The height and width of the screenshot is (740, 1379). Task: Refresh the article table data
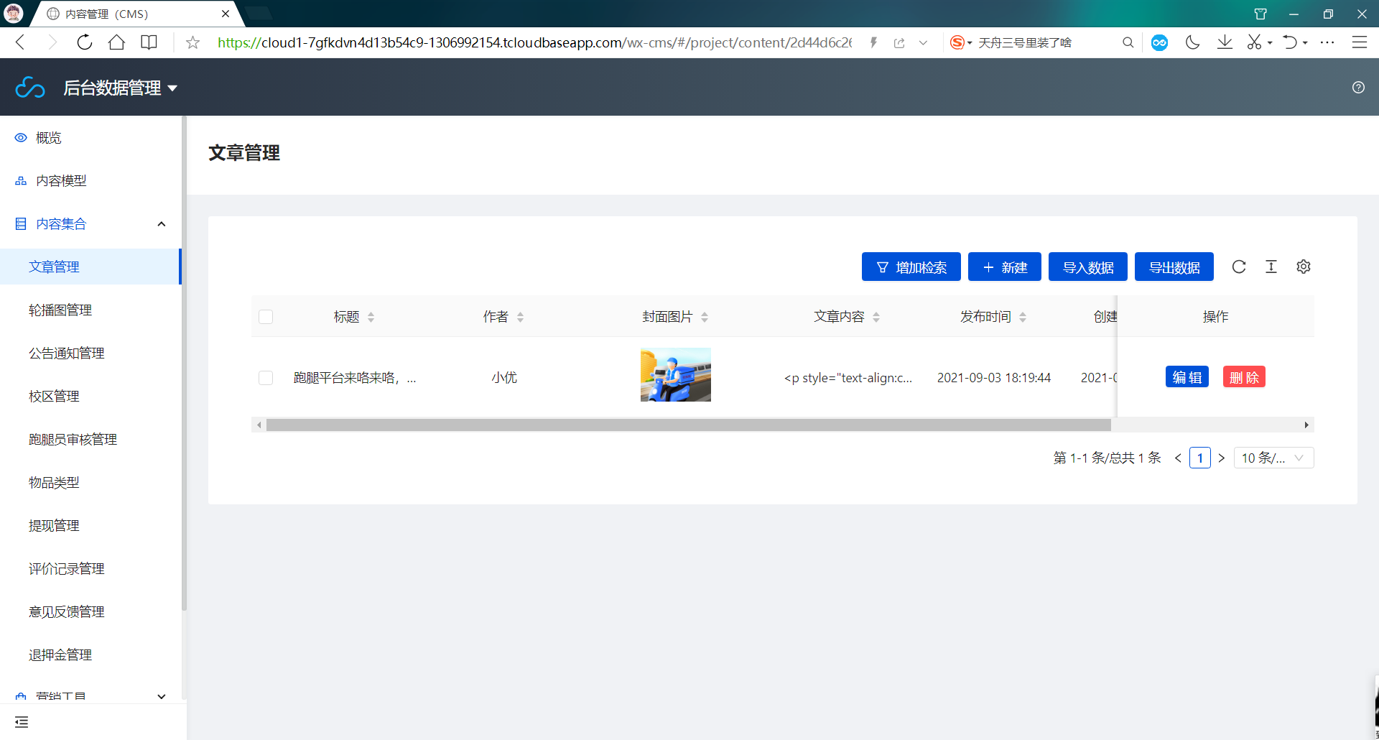1239,267
